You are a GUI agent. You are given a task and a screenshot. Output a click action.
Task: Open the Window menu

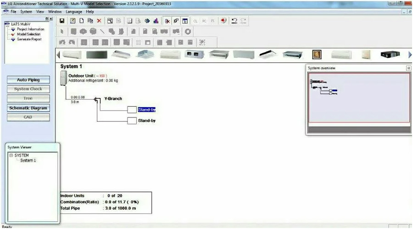click(55, 11)
